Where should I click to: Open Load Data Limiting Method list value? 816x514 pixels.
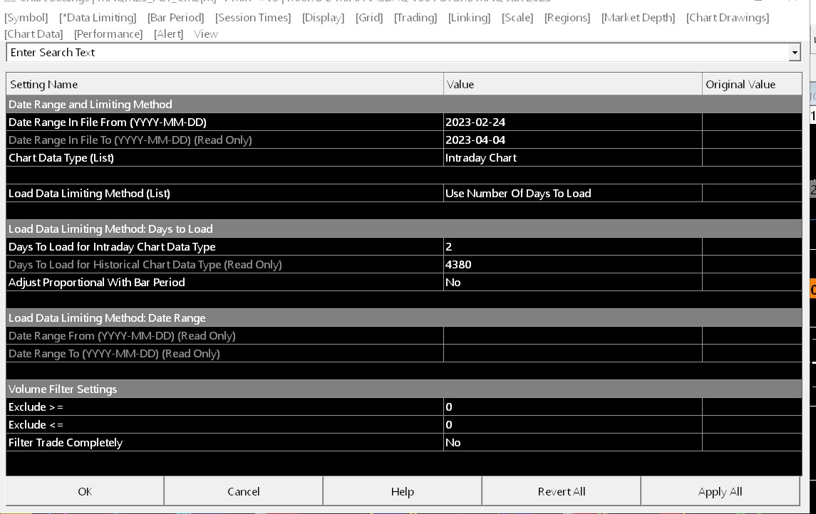tap(572, 194)
